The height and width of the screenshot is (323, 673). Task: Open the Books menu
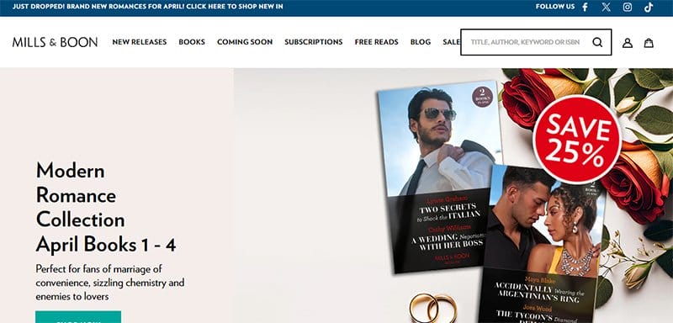click(x=192, y=42)
